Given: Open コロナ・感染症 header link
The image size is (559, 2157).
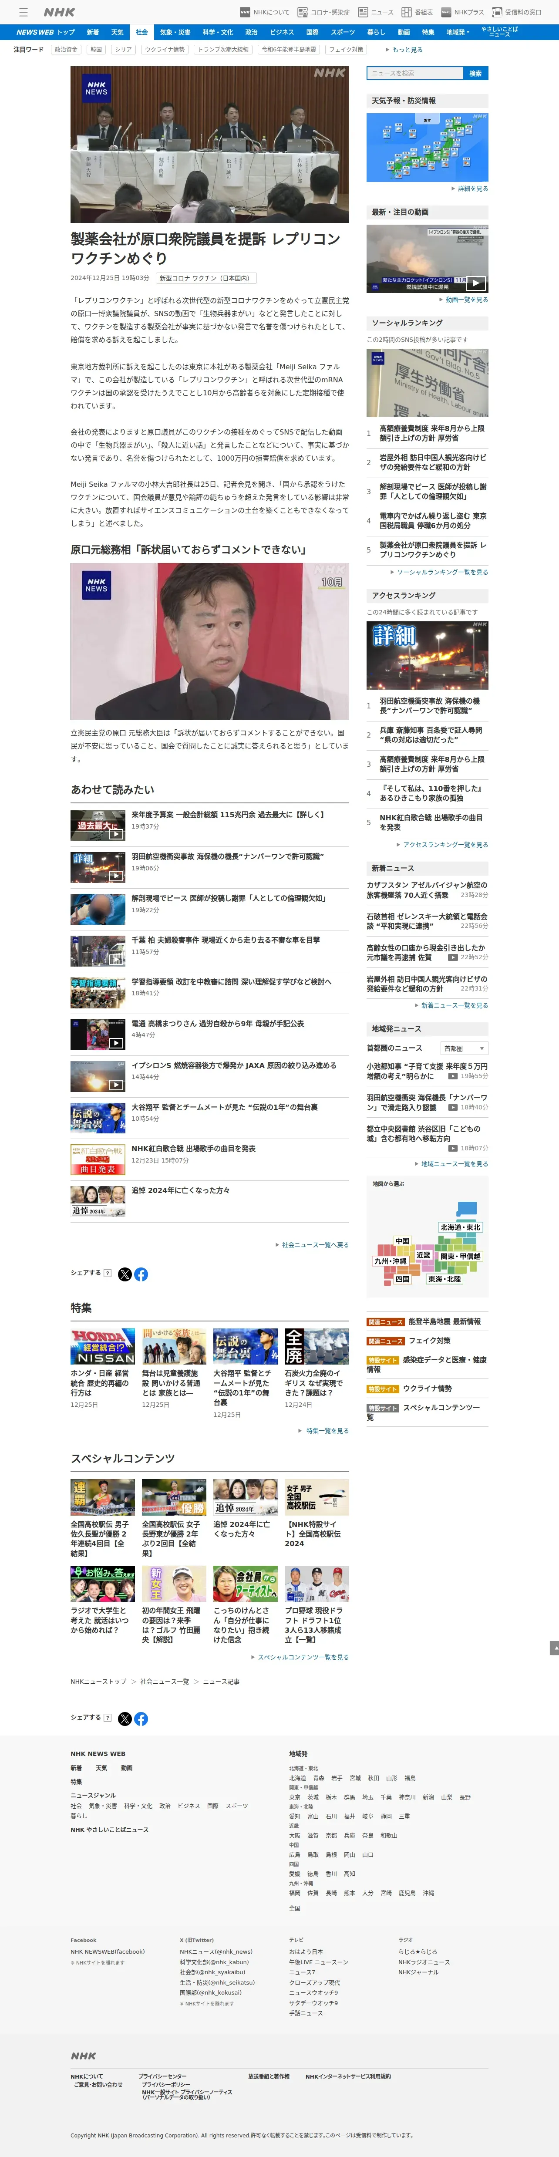Looking at the screenshot, I should (x=323, y=13).
